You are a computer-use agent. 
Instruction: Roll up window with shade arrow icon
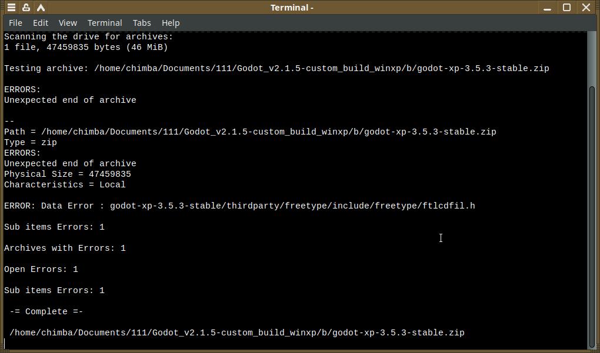point(41,8)
